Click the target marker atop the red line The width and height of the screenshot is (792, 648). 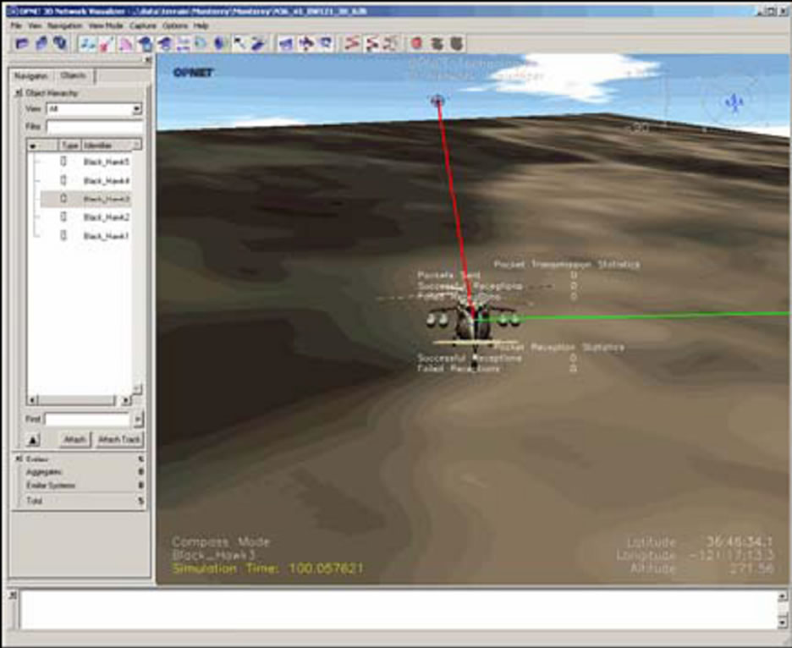pos(437,101)
